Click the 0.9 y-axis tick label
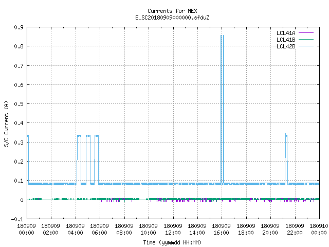This screenshot has width=329, height=247. click(19, 27)
